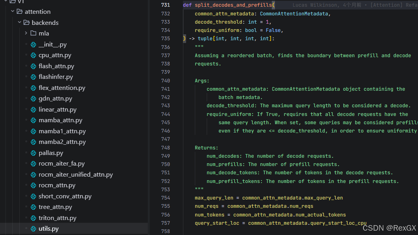Click max_query_len variable on line 754
This screenshot has height=235, width=418.
(214, 198)
